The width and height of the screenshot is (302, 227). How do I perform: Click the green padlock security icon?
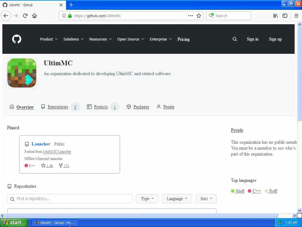point(70,16)
